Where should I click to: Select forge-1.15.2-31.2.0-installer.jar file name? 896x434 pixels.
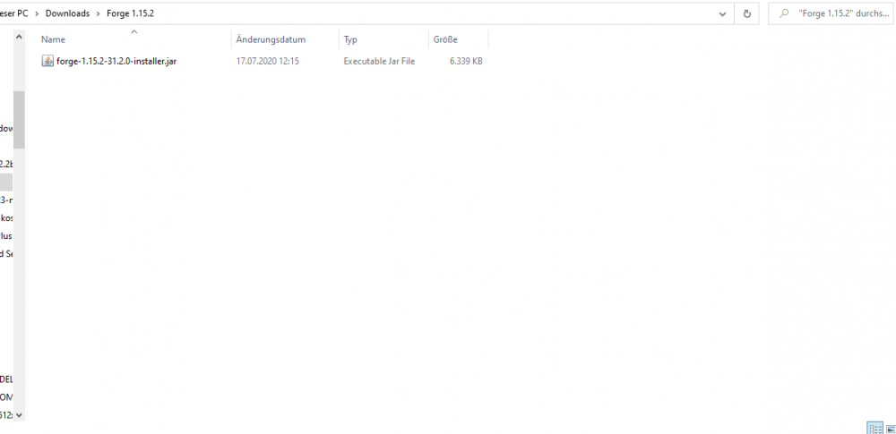click(116, 62)
